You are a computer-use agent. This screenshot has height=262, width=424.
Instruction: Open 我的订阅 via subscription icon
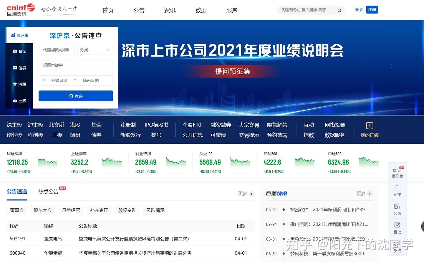coord(369,126)
